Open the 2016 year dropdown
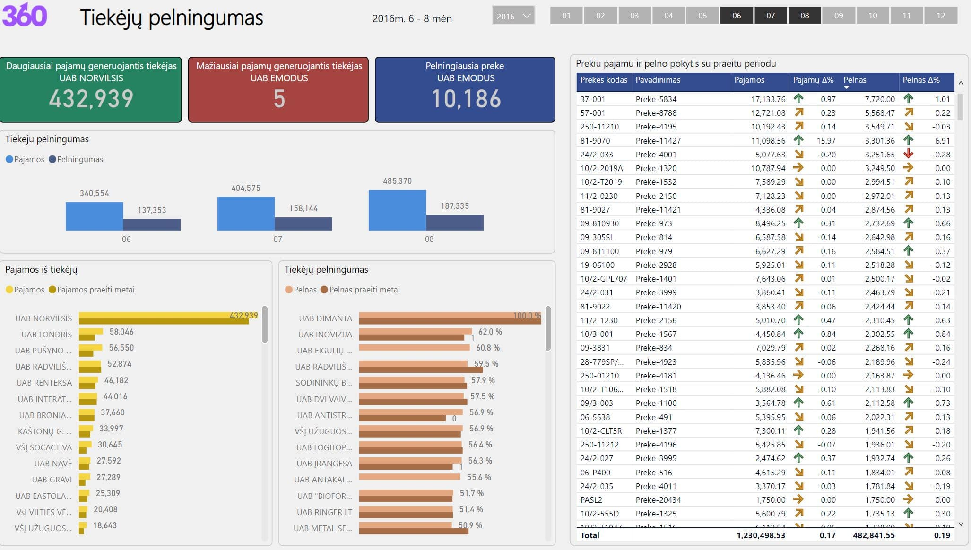Viewport: 971px width, 550px height. click(513, 16)
